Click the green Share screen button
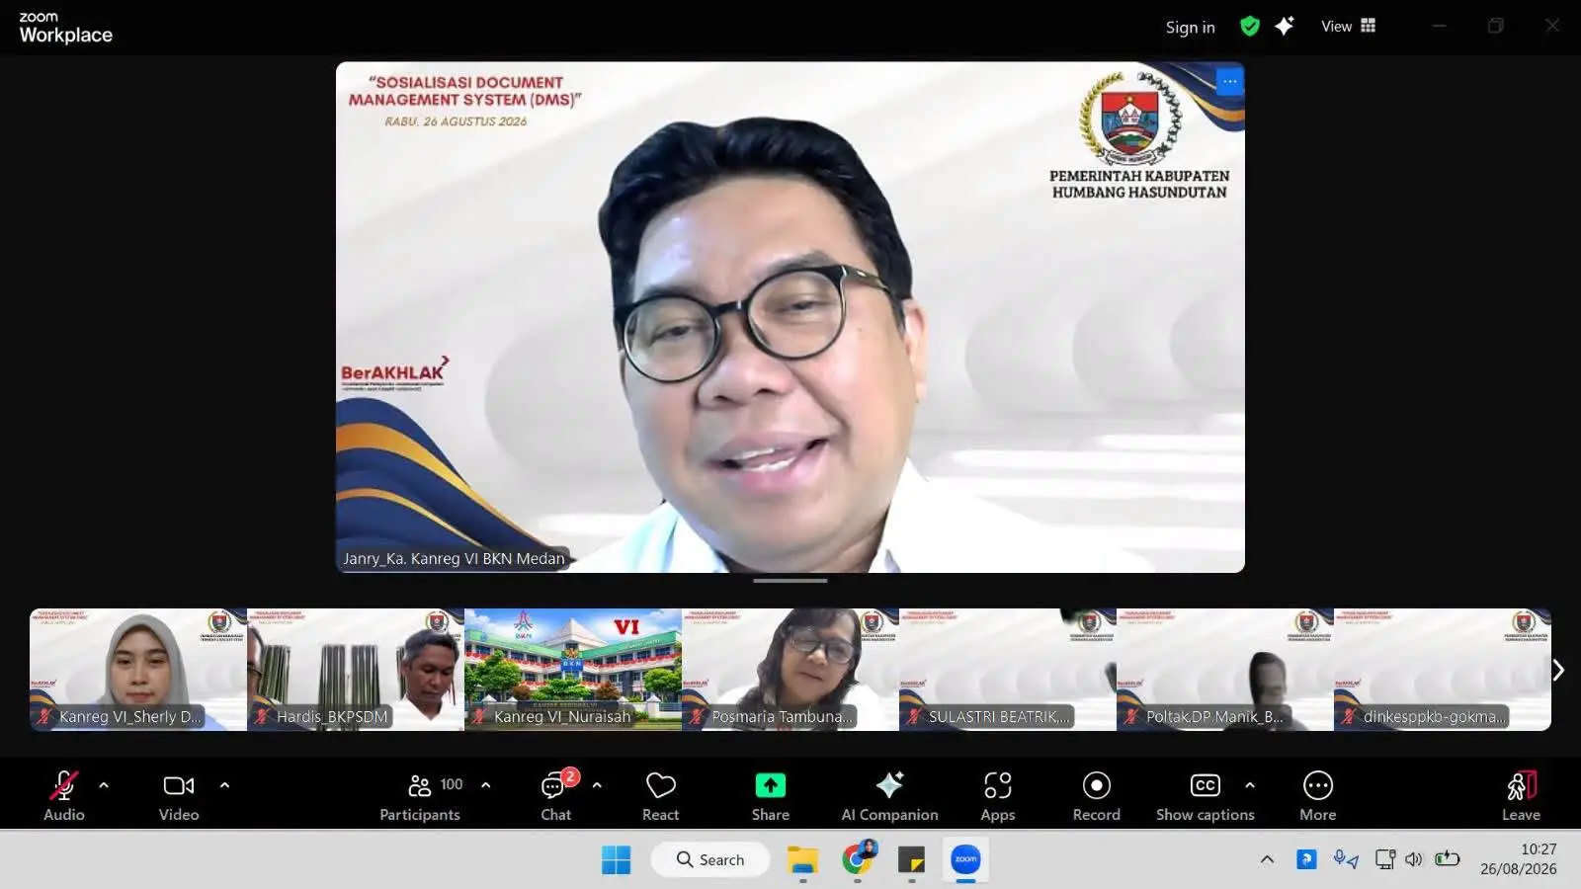Screen dimensions: 1581x889 pos(770,795)
